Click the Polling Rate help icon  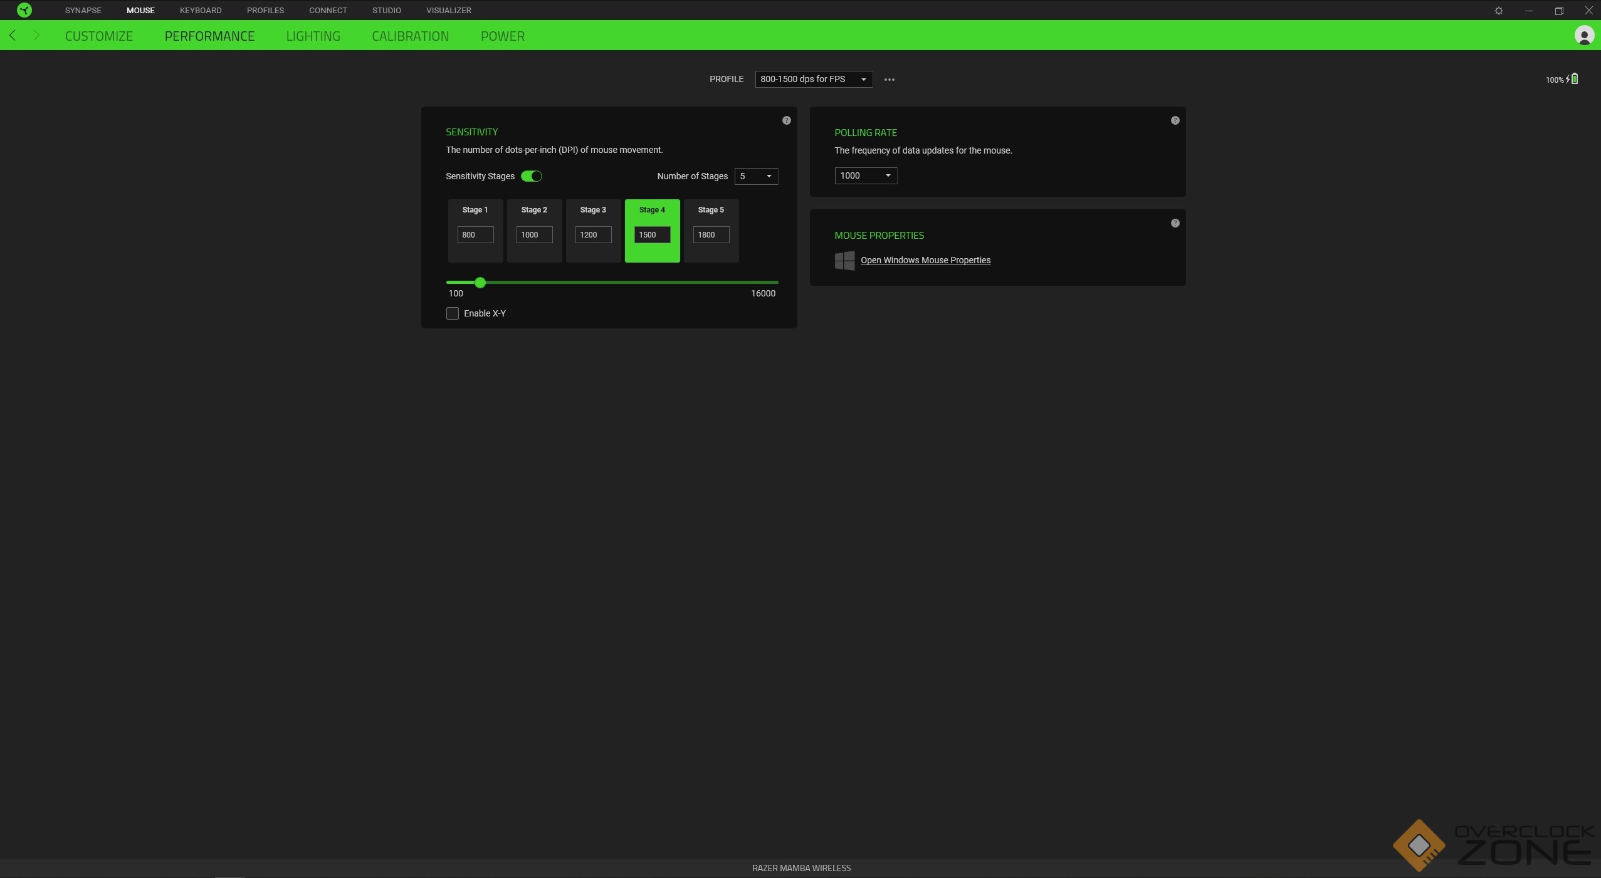1175,120
